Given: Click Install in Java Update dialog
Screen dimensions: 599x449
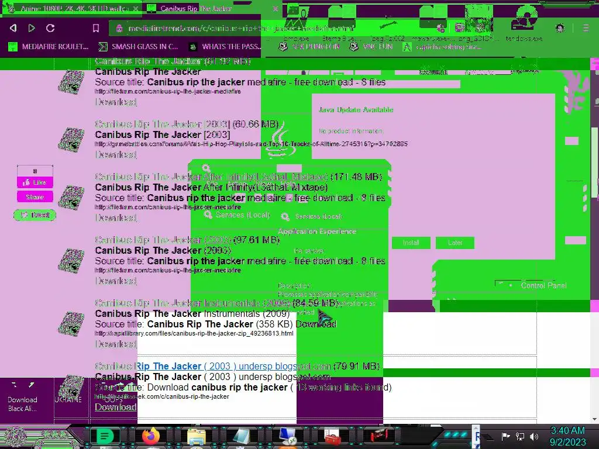Looking at the screenshot, I should tap(411, 243).
